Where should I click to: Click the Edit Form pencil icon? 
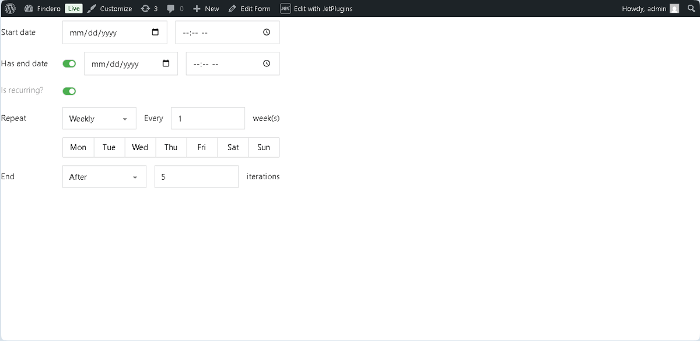pos(232,8)
